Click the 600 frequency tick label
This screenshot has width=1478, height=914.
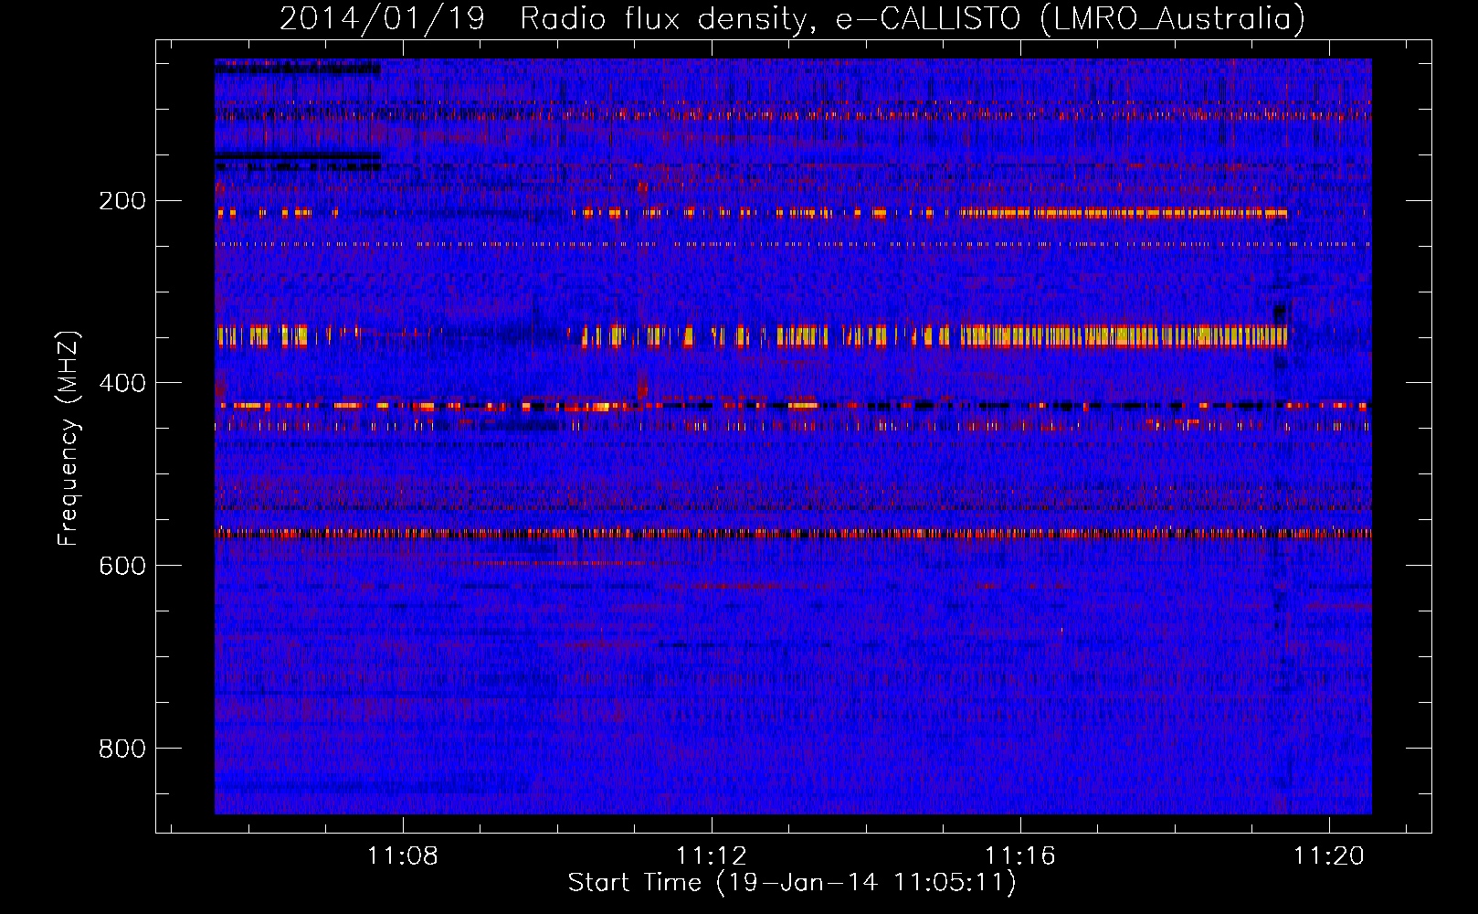point(122,566)
